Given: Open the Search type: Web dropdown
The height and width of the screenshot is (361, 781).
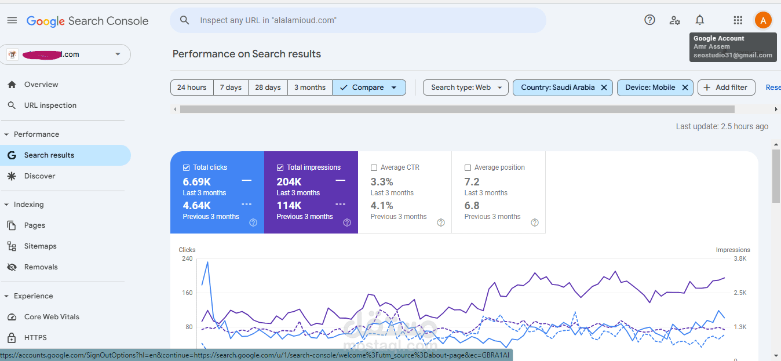Looking at the screenshot, I should pos(466,87).
